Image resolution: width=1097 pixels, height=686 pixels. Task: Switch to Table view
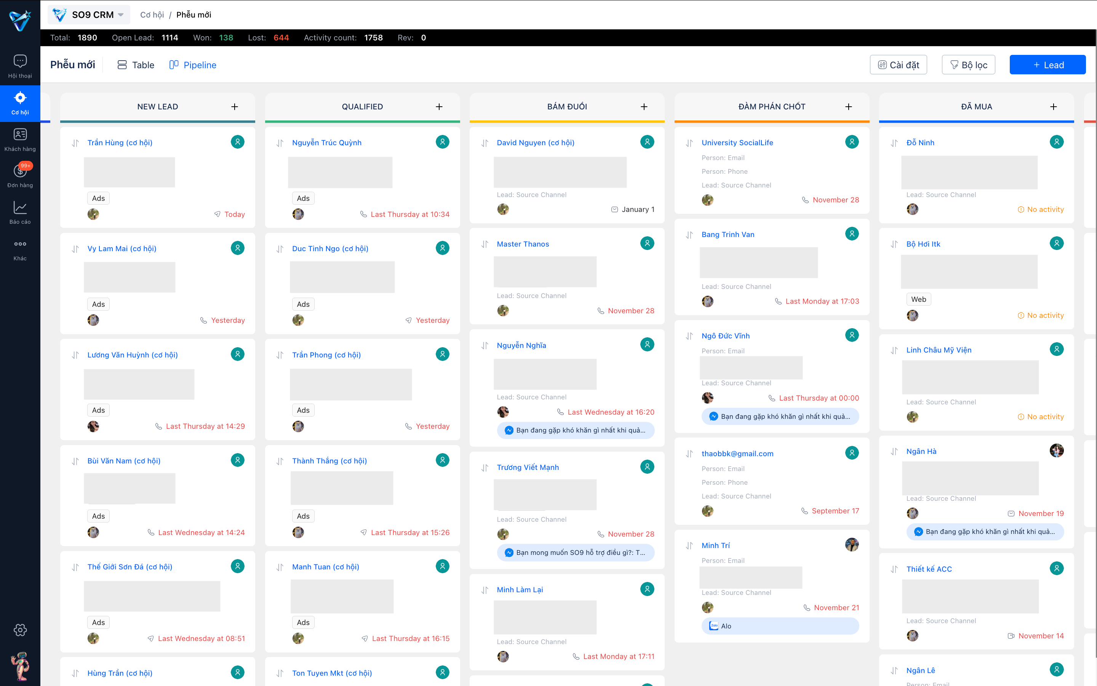[x=136, y=65]
